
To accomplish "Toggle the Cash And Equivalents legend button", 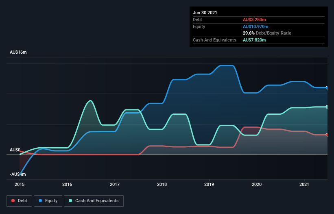I will tap(94, 201).
